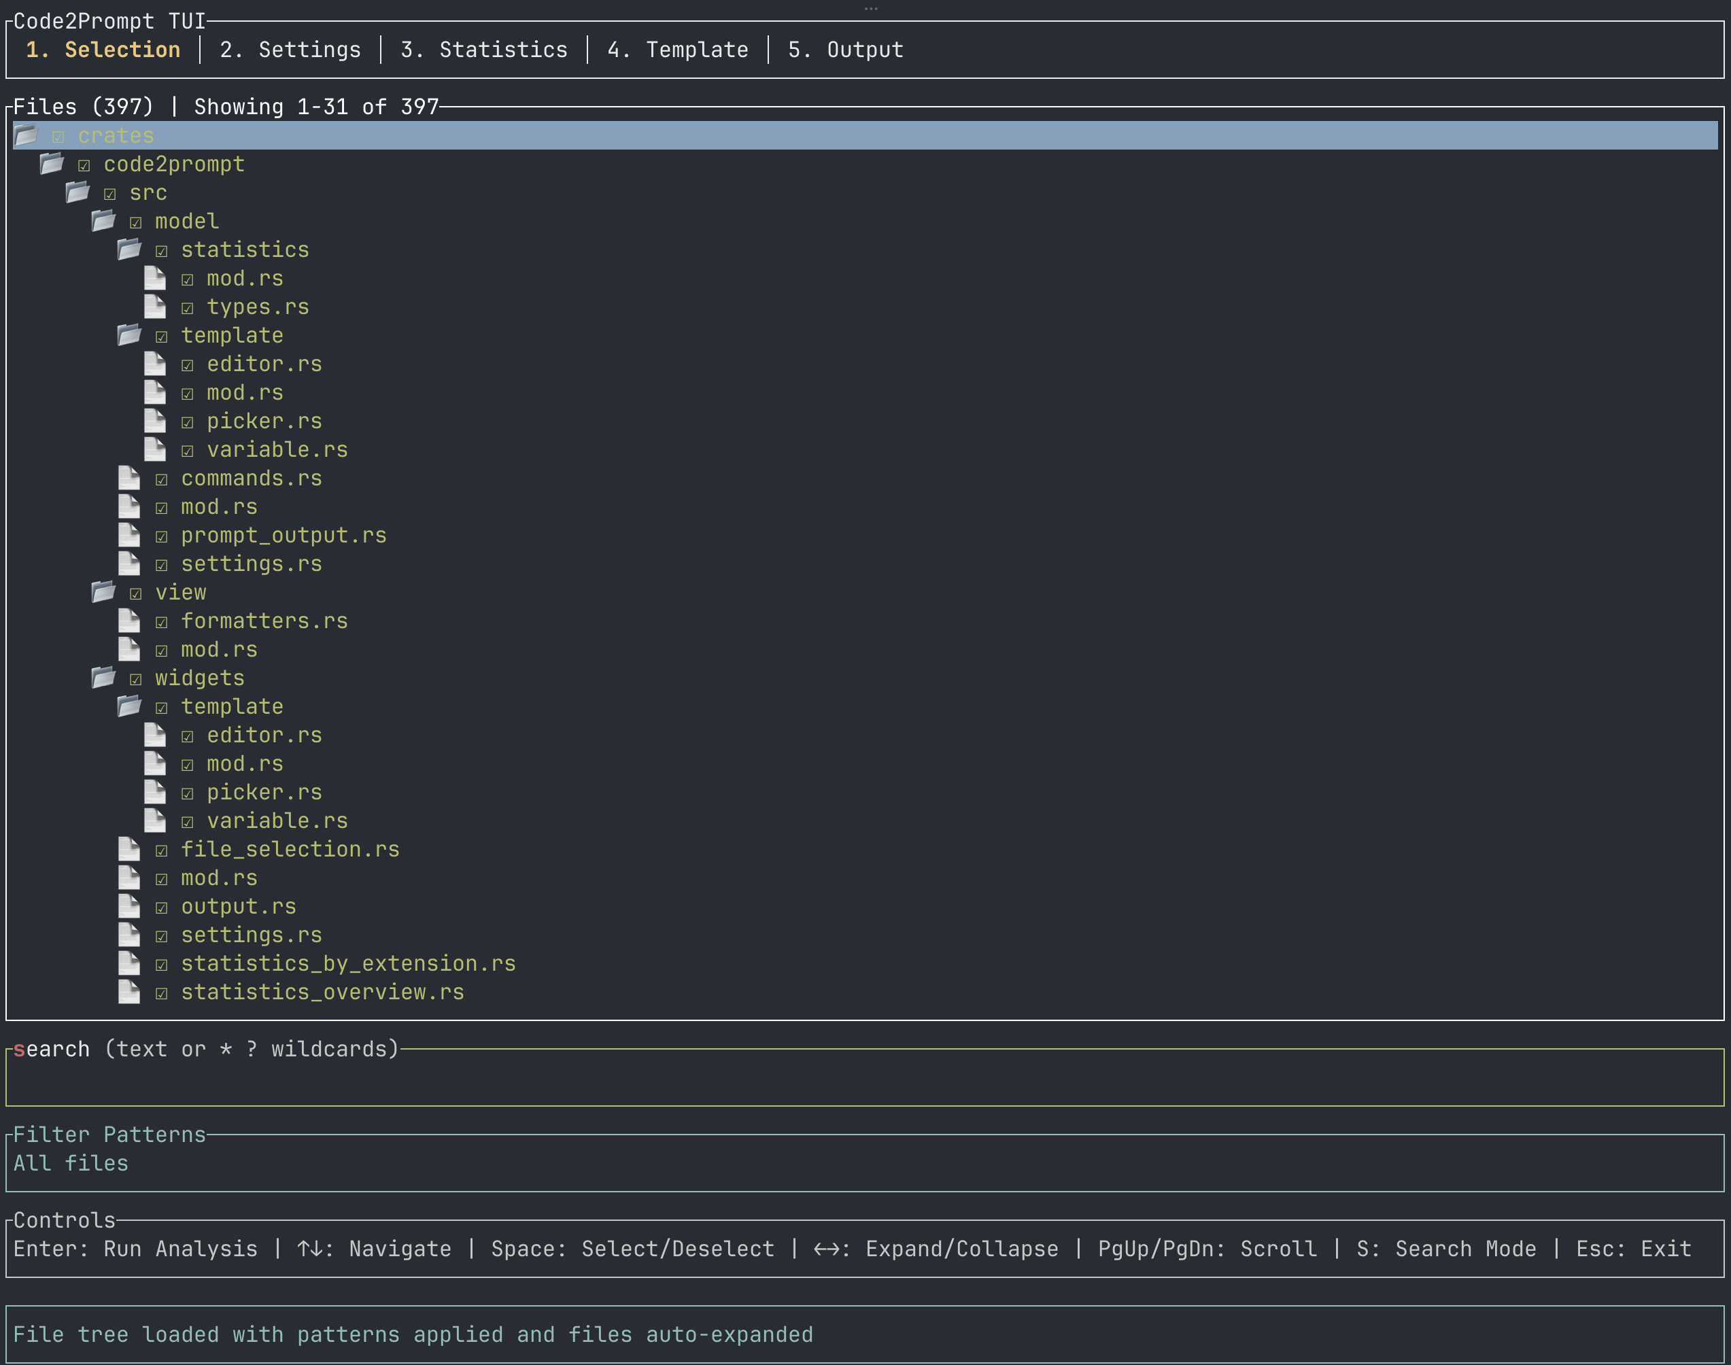Click the 'Enter: Run Analysis' control hint
1731x1365 pixels.
[136, 1248]
